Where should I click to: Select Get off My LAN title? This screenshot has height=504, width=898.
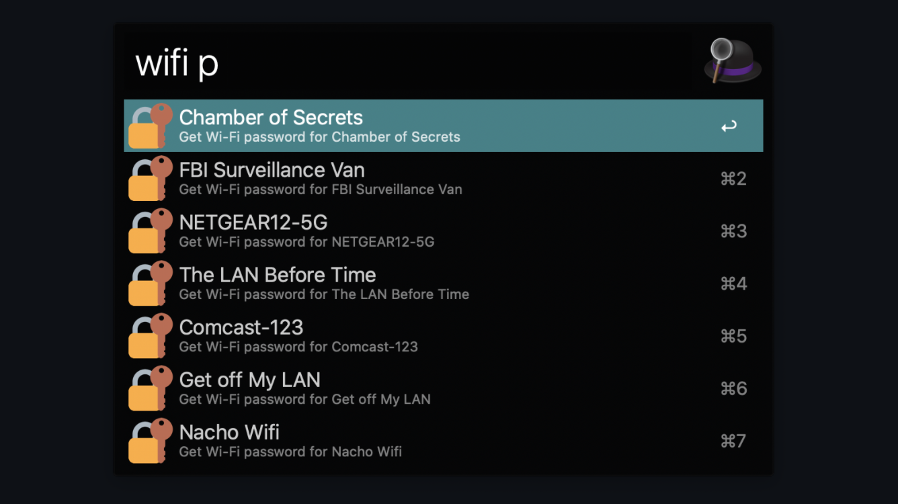250,380
